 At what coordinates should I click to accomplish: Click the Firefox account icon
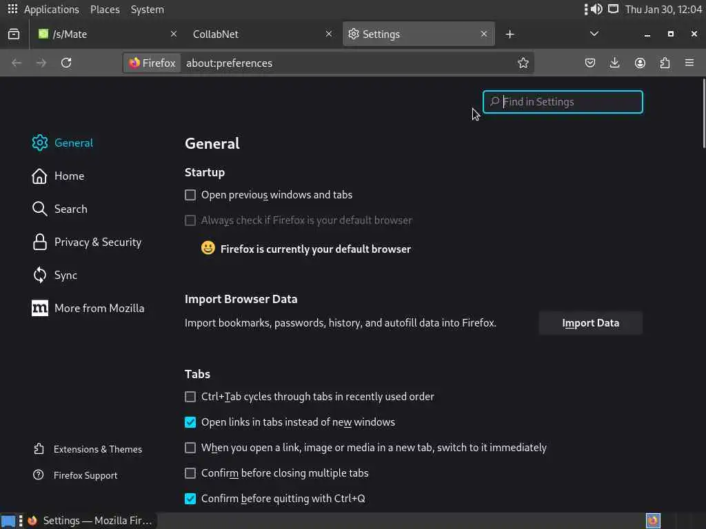pyautogui.click(x=640, y=63)
